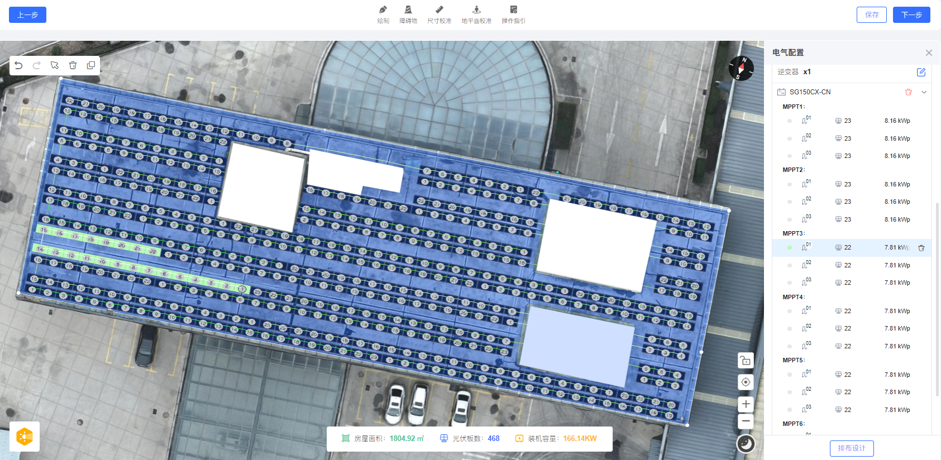Select MPPT1 string 02 status dot
Viewport: 941px width, 460px height.
(789, 138)
